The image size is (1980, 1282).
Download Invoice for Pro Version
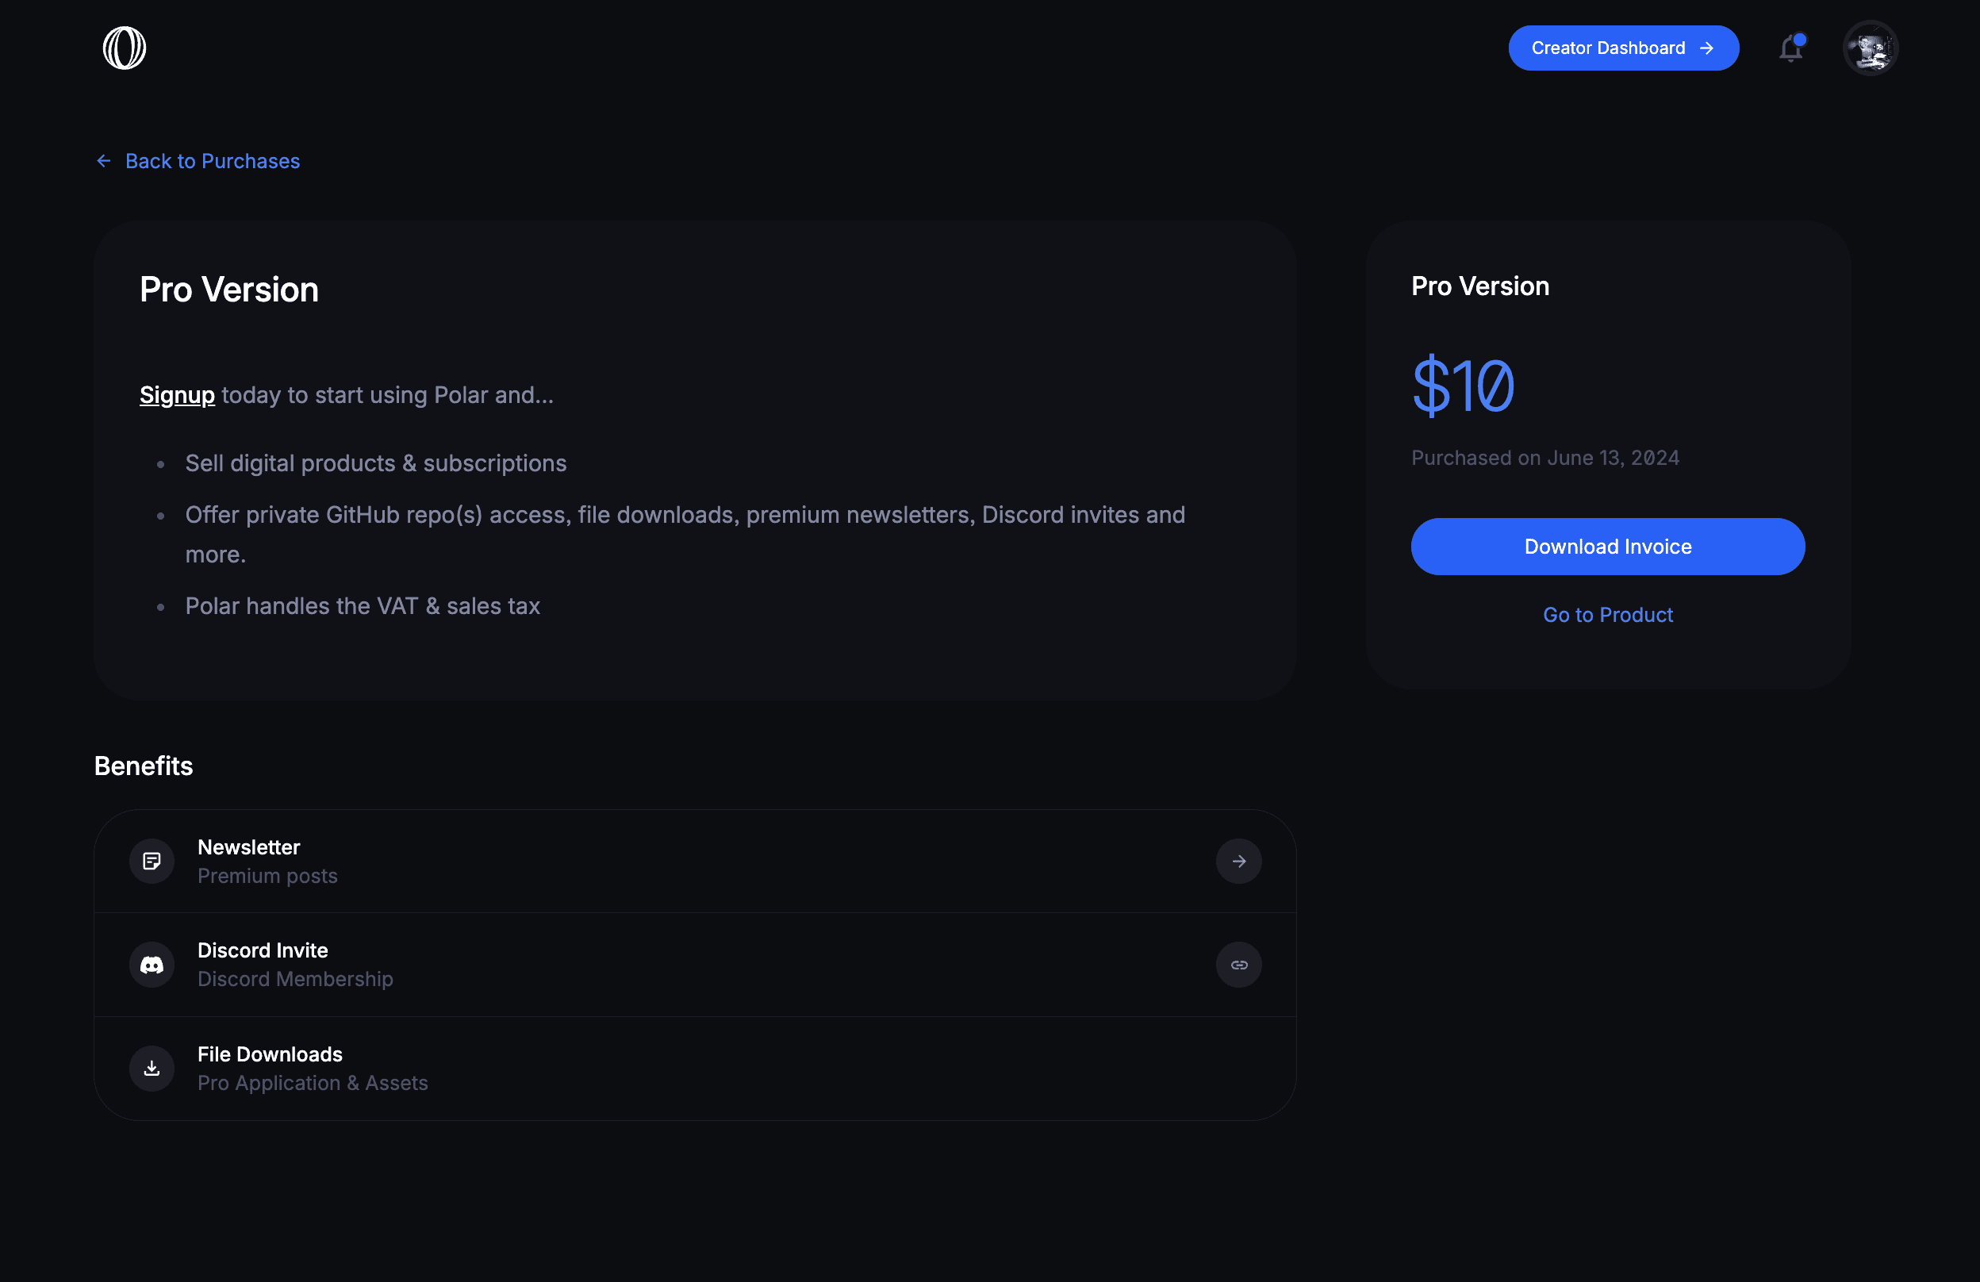pos(1608,546)
